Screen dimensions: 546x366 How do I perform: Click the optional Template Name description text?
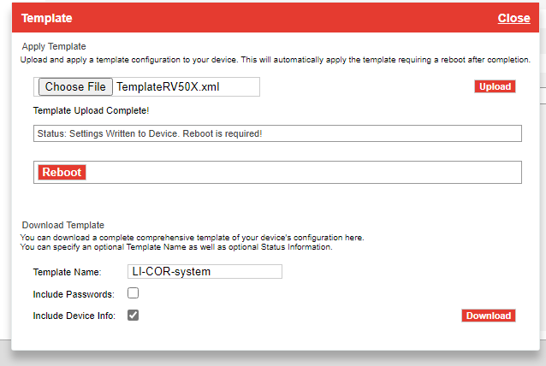click(175, 247)
